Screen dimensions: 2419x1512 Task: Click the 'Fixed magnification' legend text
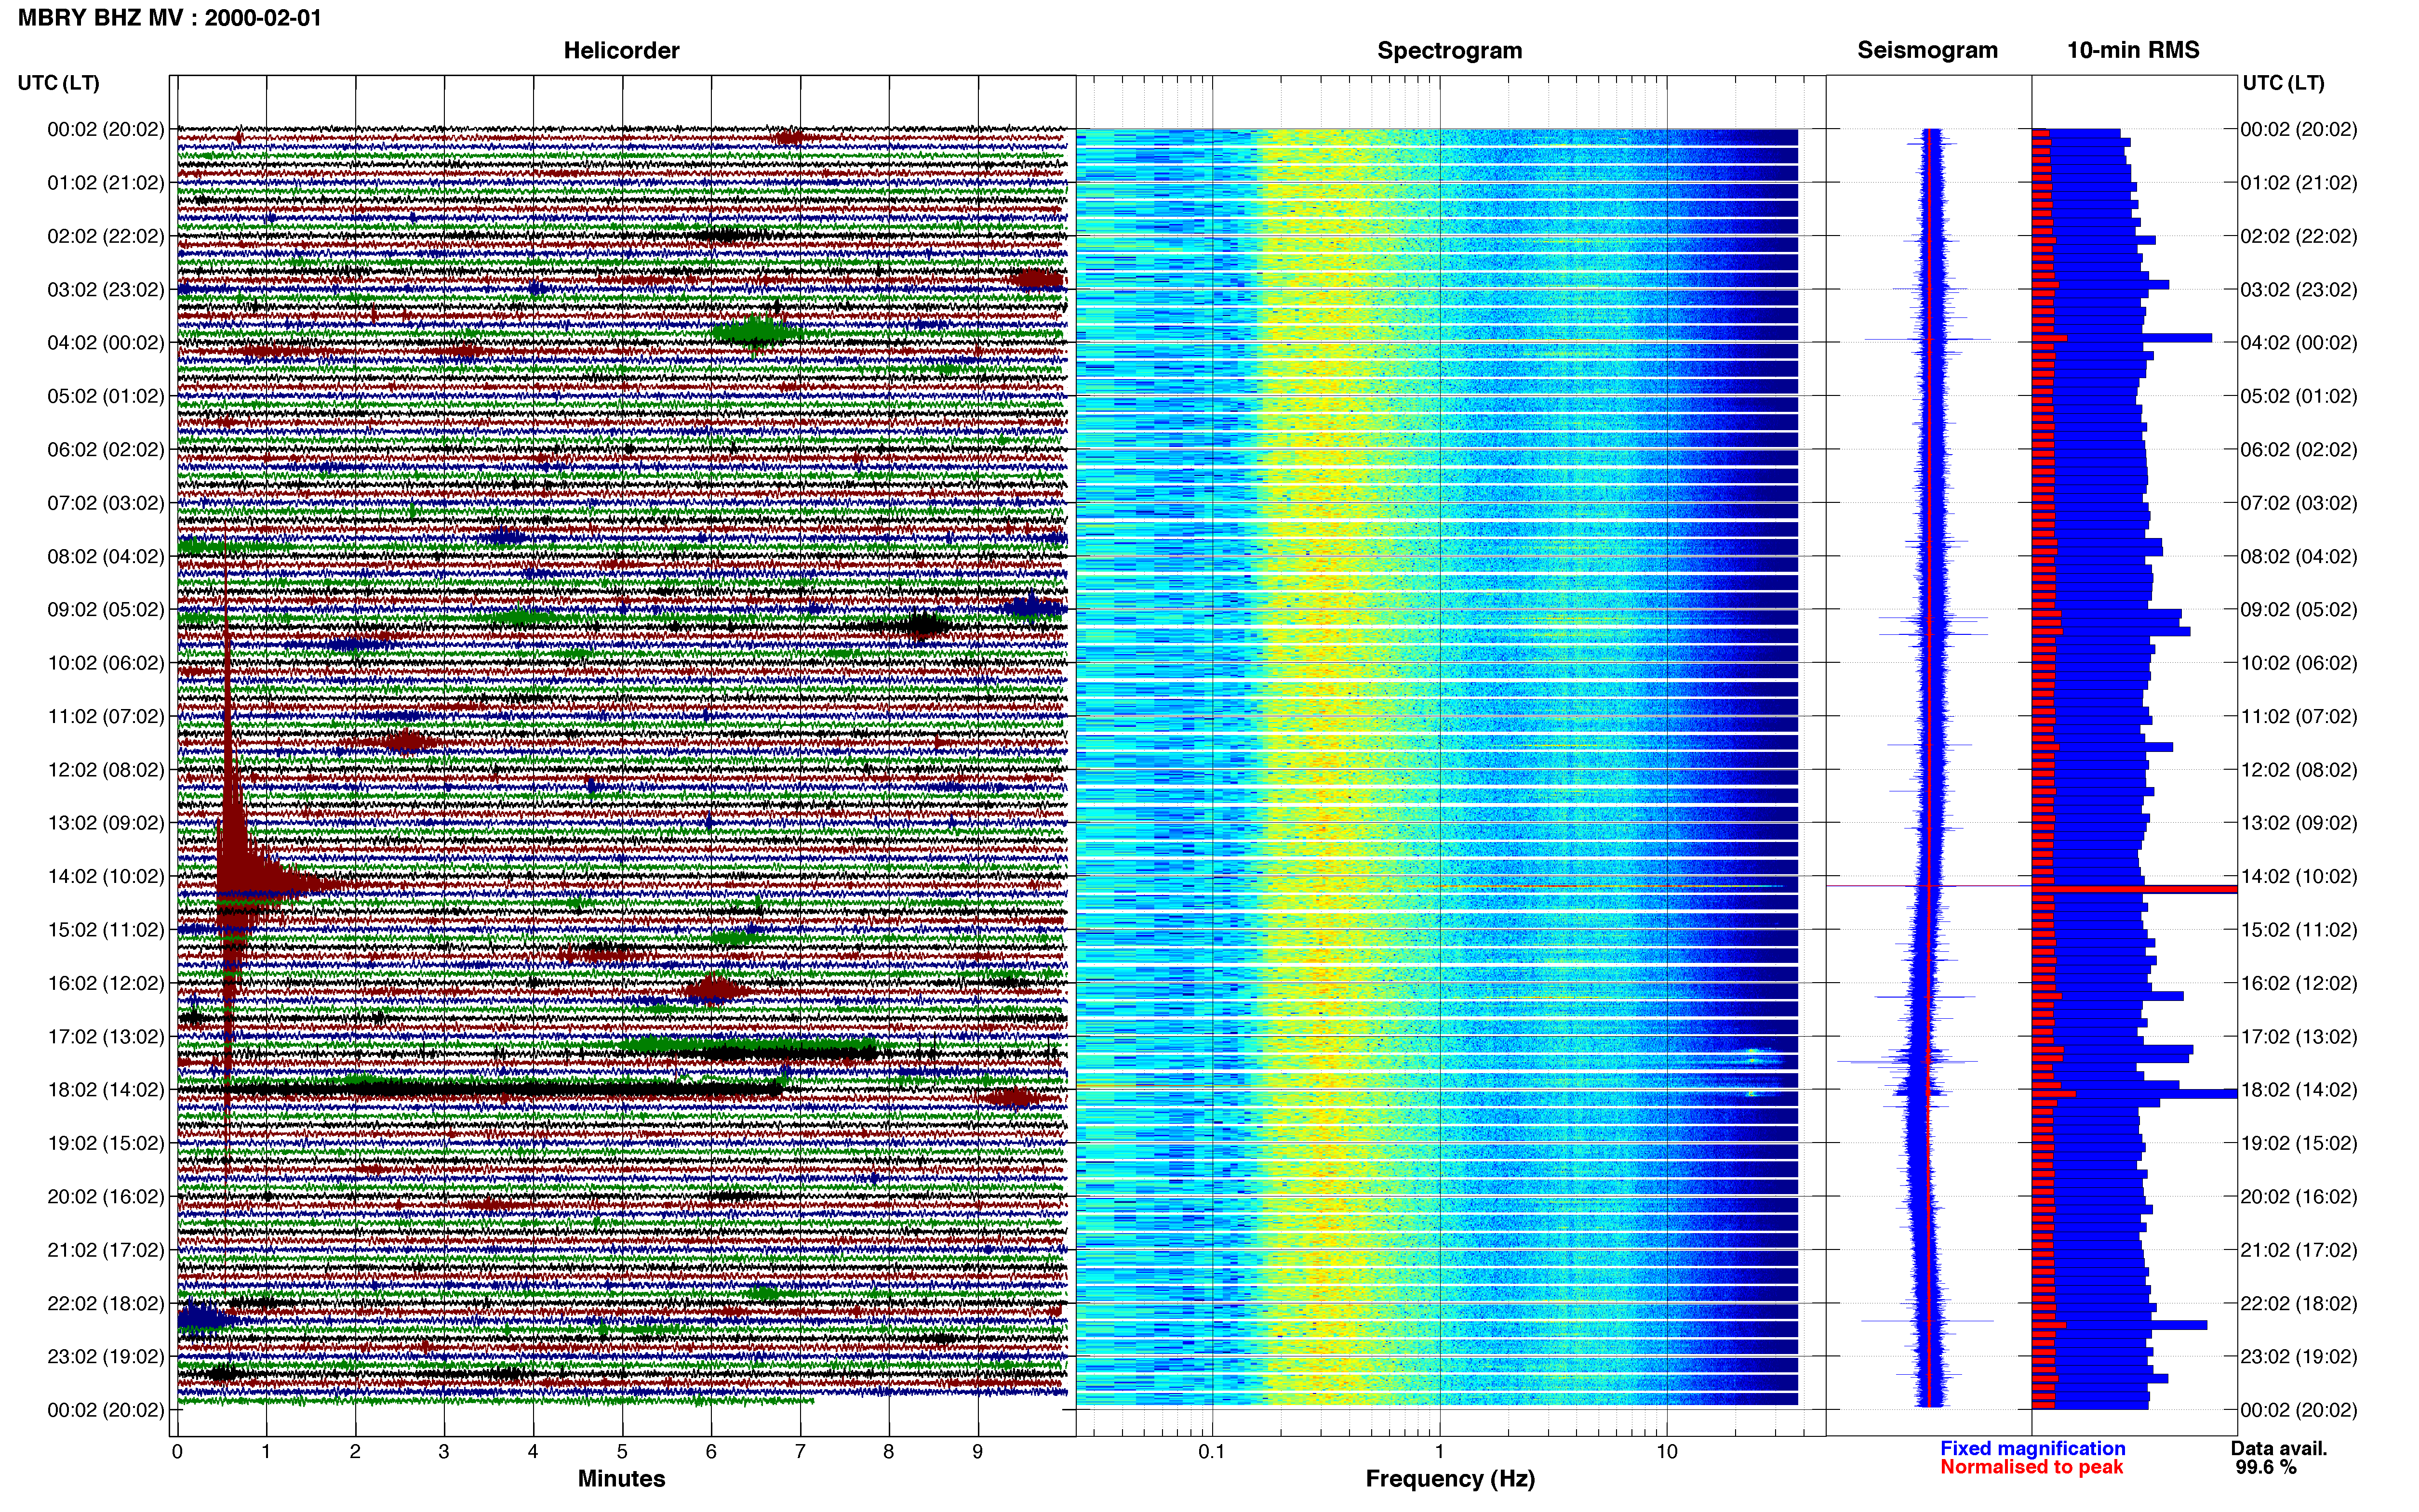2032,1448
